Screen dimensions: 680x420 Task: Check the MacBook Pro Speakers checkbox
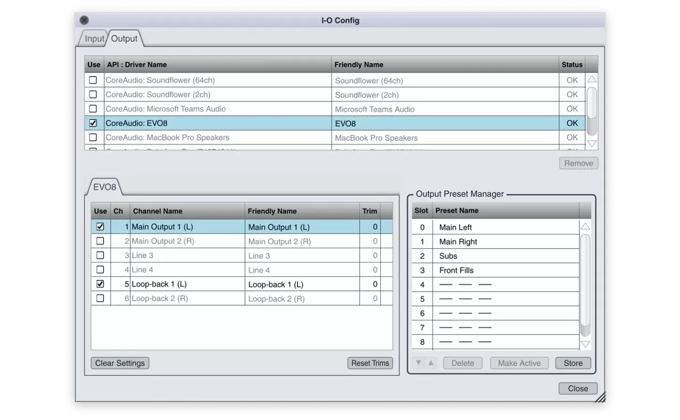[x=93, y=137]
